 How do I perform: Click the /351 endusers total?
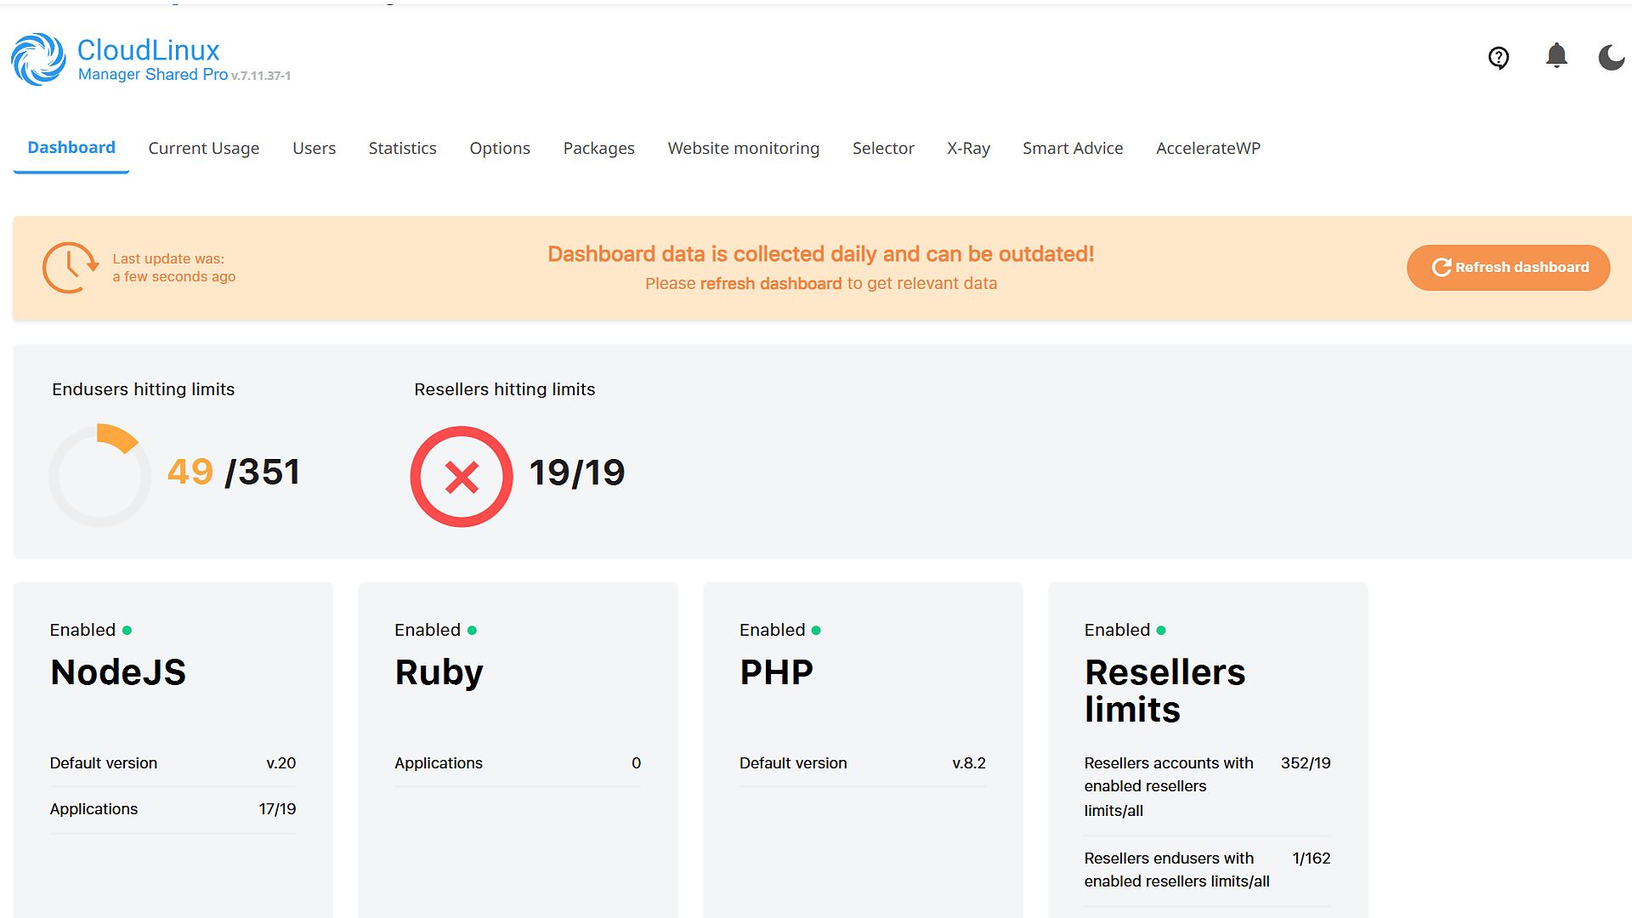coord(263,473)
